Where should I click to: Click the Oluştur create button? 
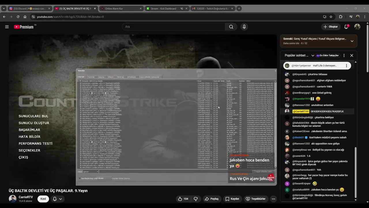(x=331, y=27)
